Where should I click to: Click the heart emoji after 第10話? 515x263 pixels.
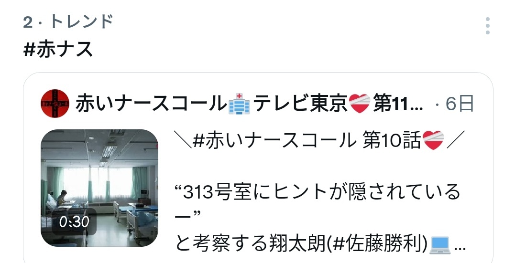coord(433,140)
